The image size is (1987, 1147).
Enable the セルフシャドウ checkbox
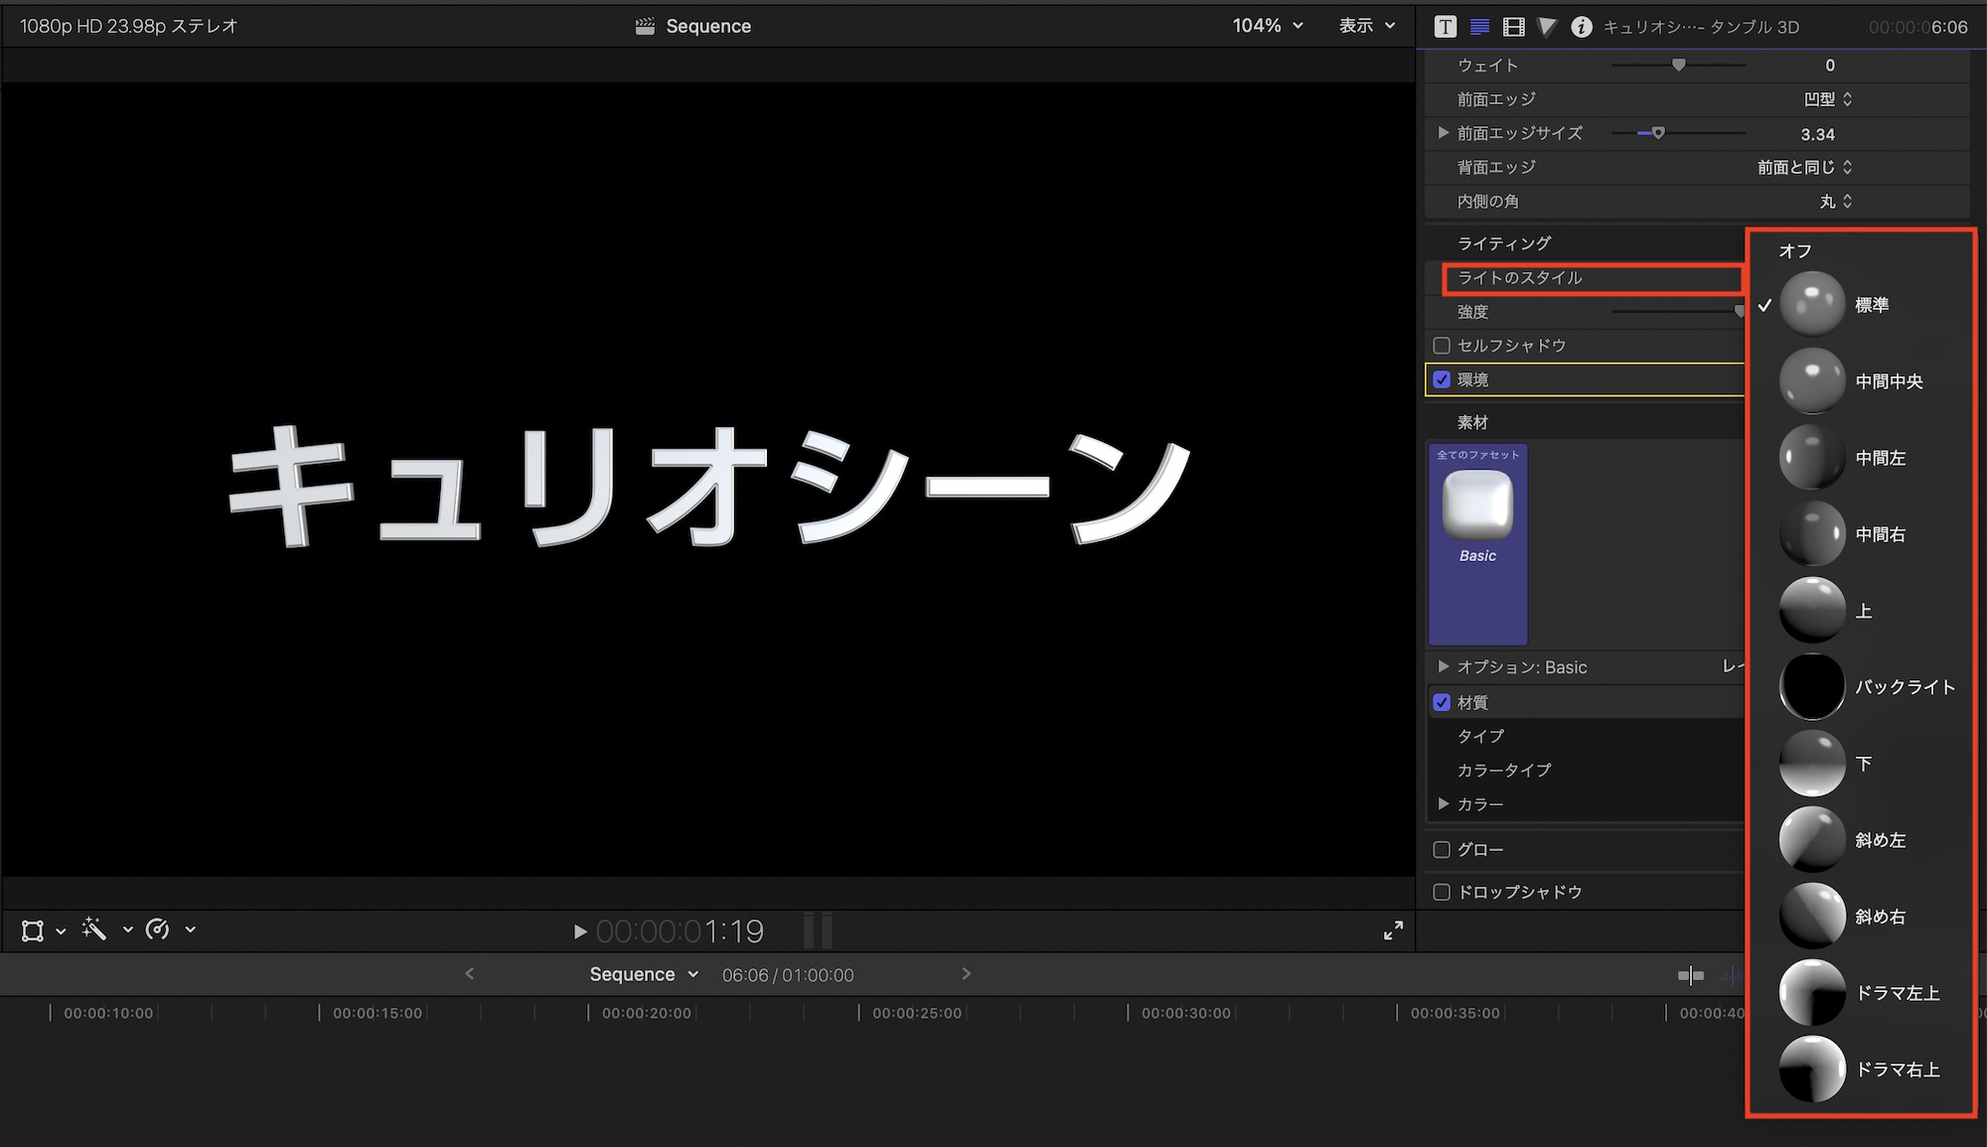(1442, 346)
